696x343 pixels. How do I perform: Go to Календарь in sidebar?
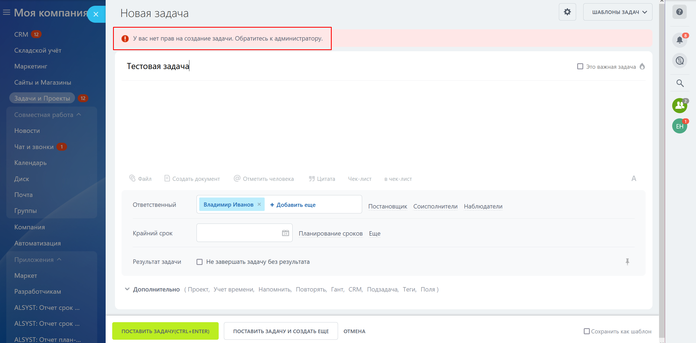coord(30,163)
